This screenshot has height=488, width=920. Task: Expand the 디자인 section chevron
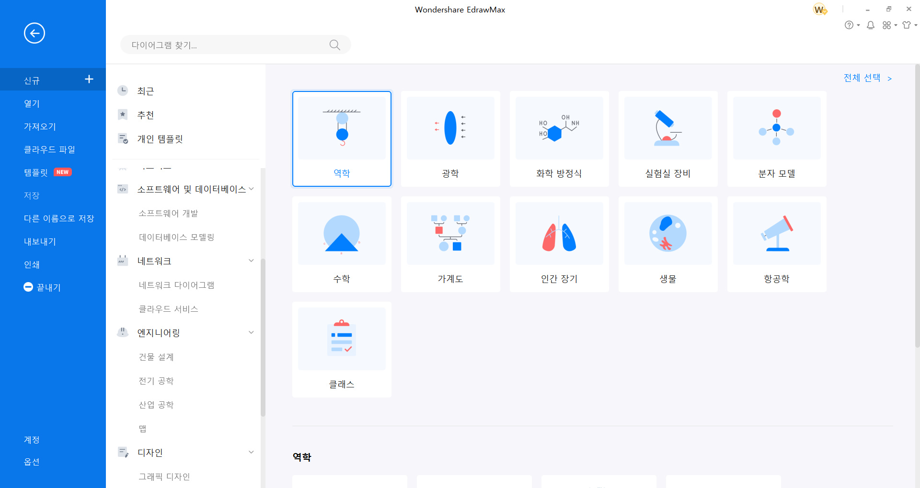point(251,452)
